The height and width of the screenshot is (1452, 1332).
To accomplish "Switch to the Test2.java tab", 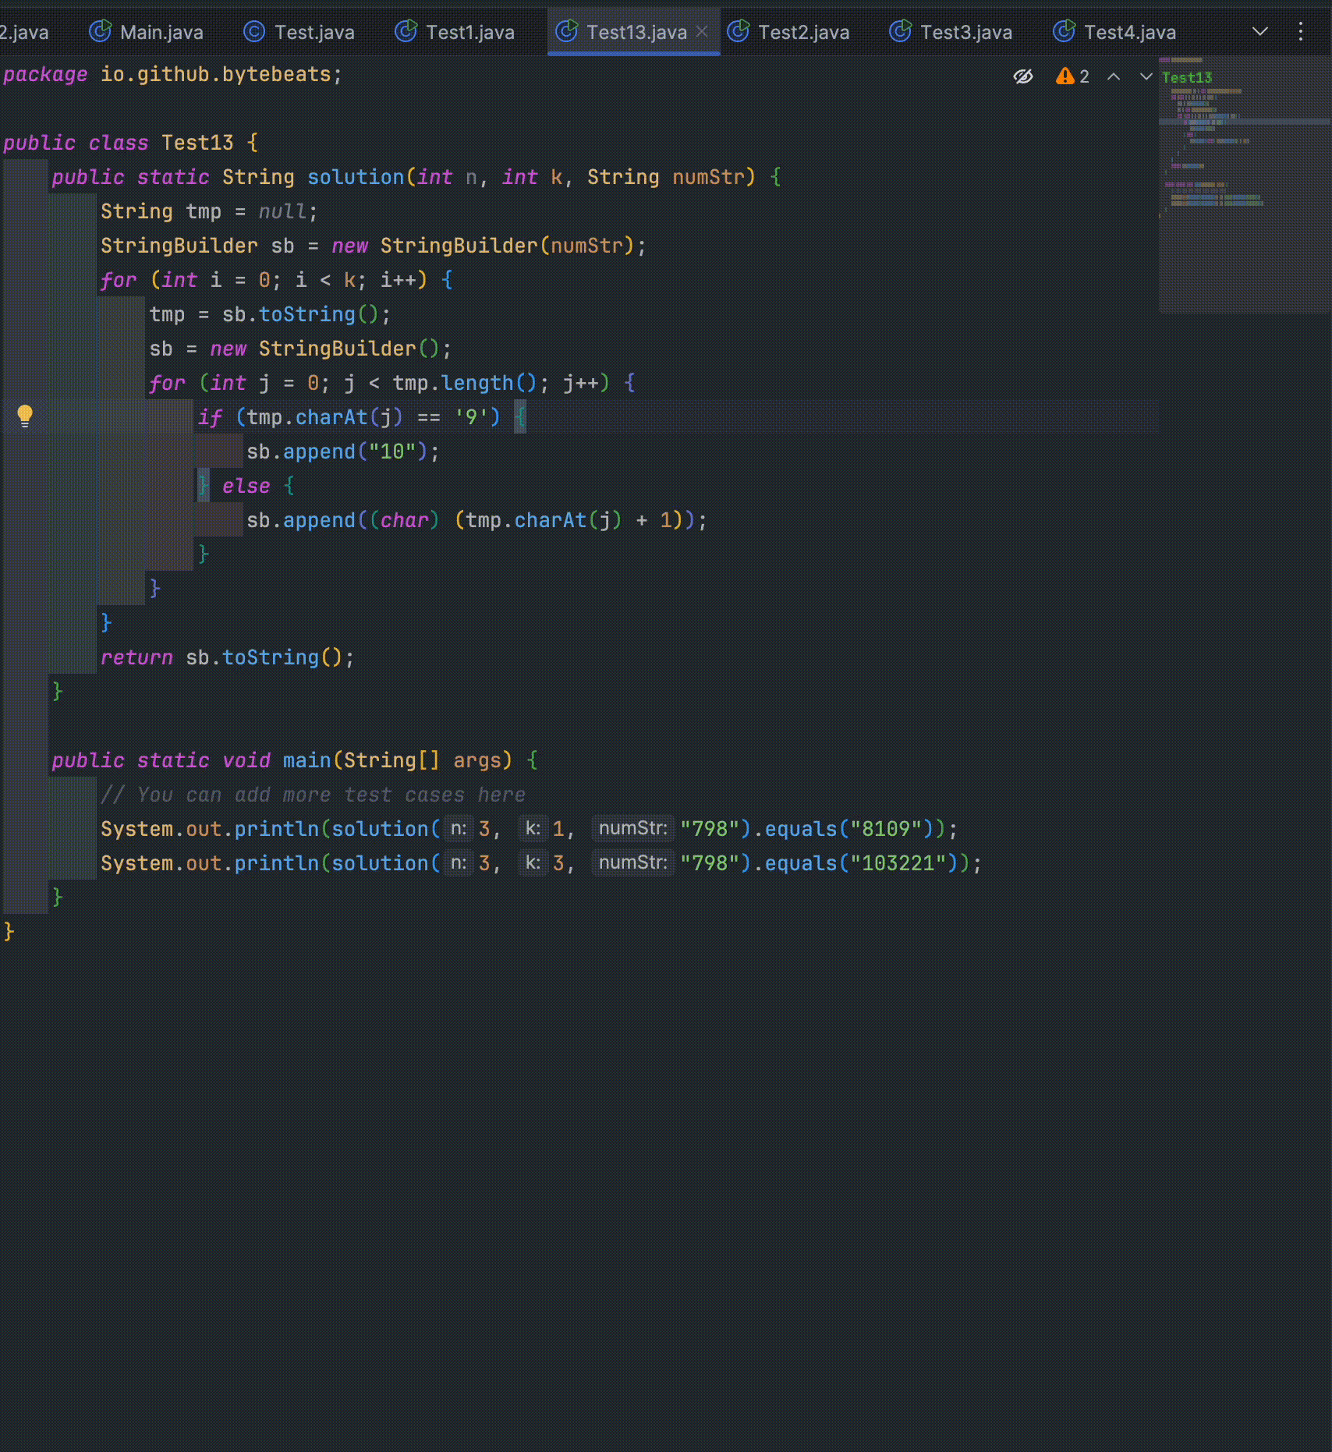I will click(x=803, y=31).
